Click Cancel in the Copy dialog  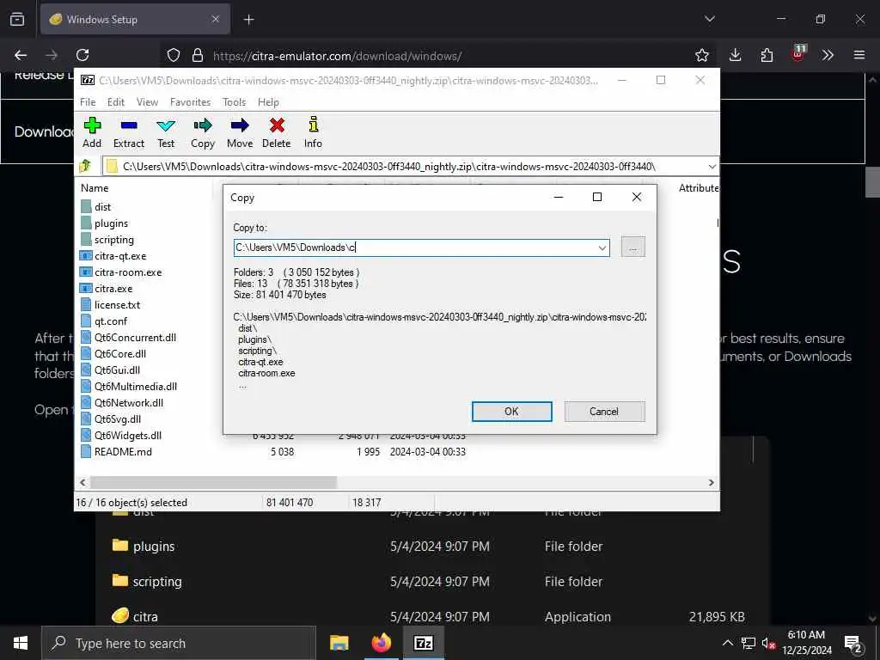pyautogui.click(x=604, y=412)
